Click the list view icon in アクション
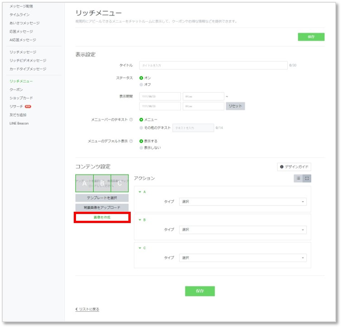This screenshot has width=342, height=328. pyautogui.click(x=299, y=179)
